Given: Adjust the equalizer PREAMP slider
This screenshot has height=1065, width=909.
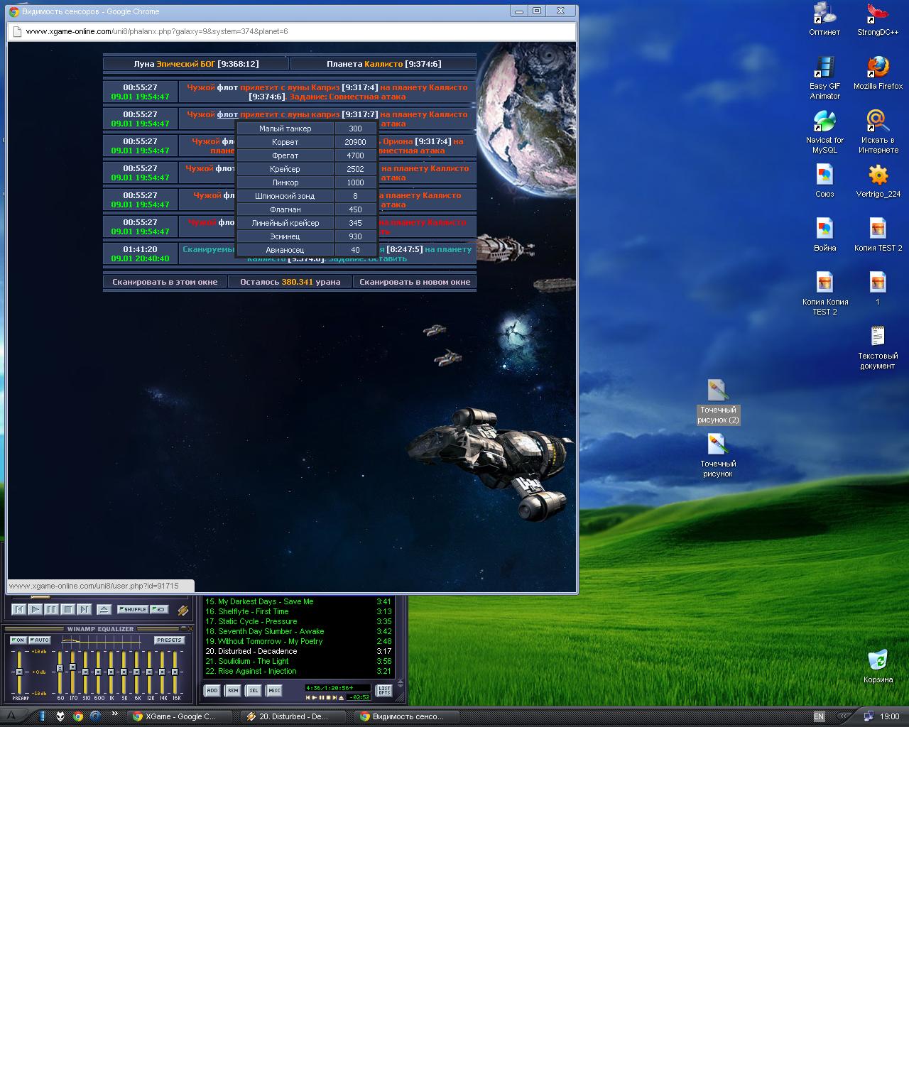Looking at the screenshot, I should pyautogui.click(x=20, y=672).
